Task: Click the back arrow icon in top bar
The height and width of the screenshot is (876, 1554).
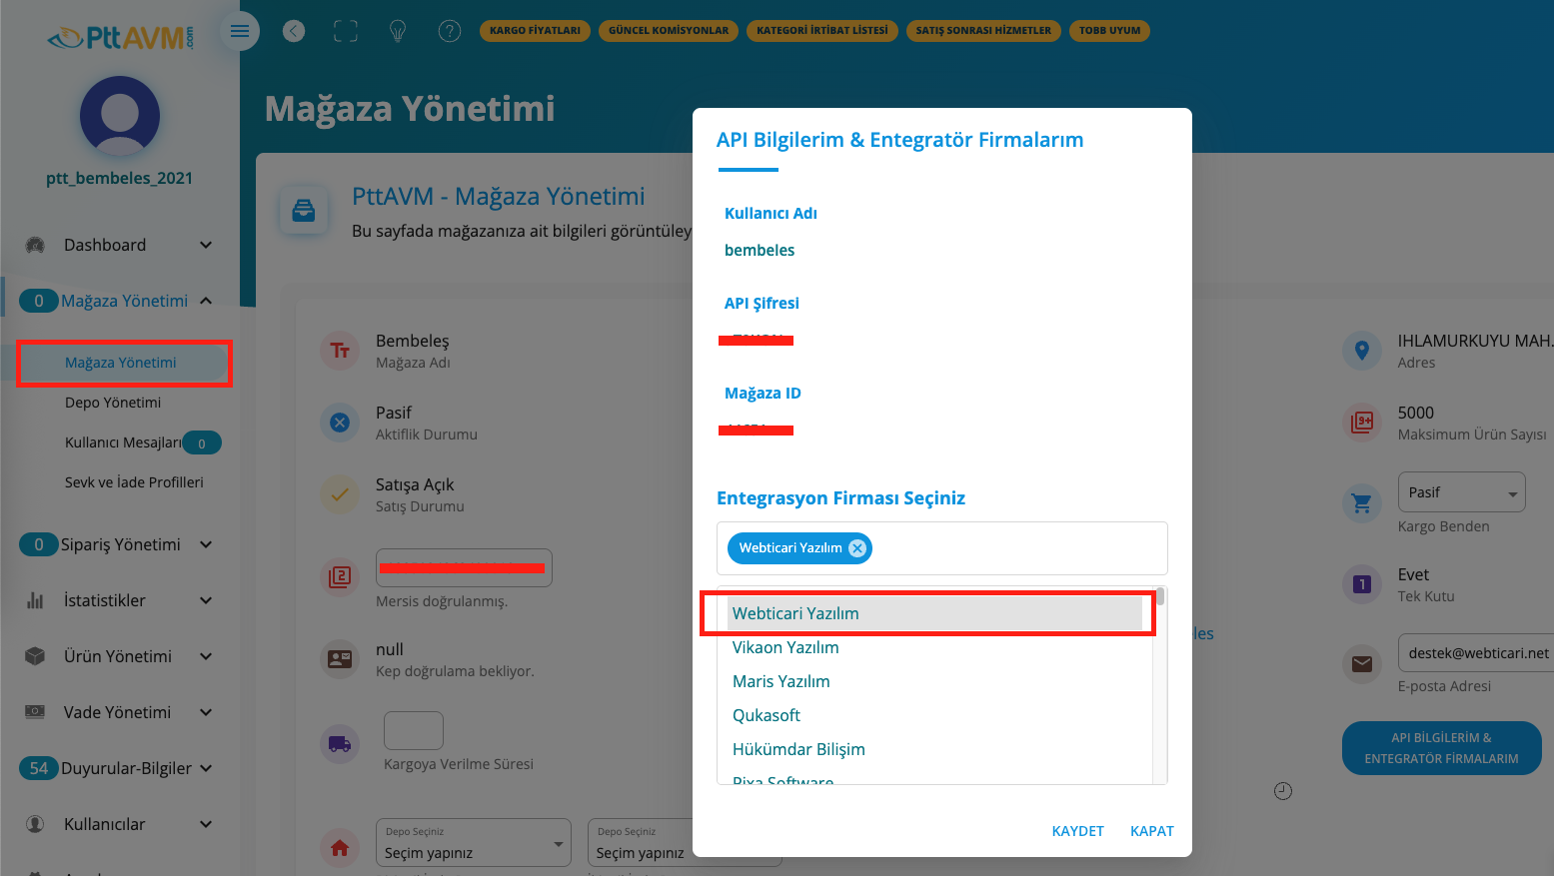Action: [294, 31]
